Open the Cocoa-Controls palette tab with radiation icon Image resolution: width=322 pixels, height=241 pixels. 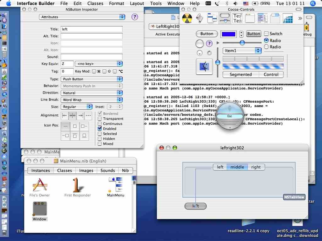click(x=187, y=18)
